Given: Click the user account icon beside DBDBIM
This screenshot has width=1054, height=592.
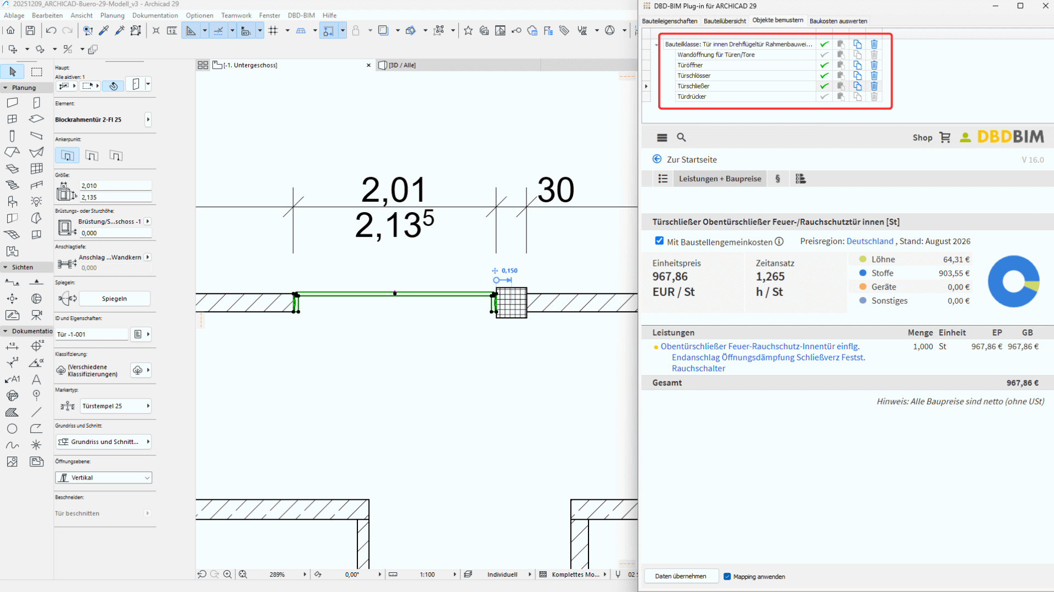Looking at the screenshot, I should pyautogui.click(x=965, y=138).
